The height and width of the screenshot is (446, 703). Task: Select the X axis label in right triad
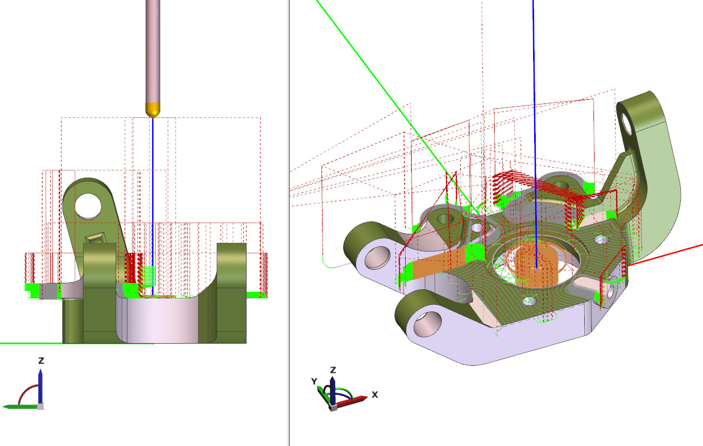pos(374,394)
